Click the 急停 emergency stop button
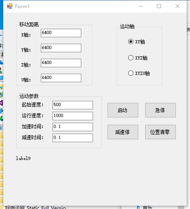Screen dimensions: 190x209 [160, 110]
